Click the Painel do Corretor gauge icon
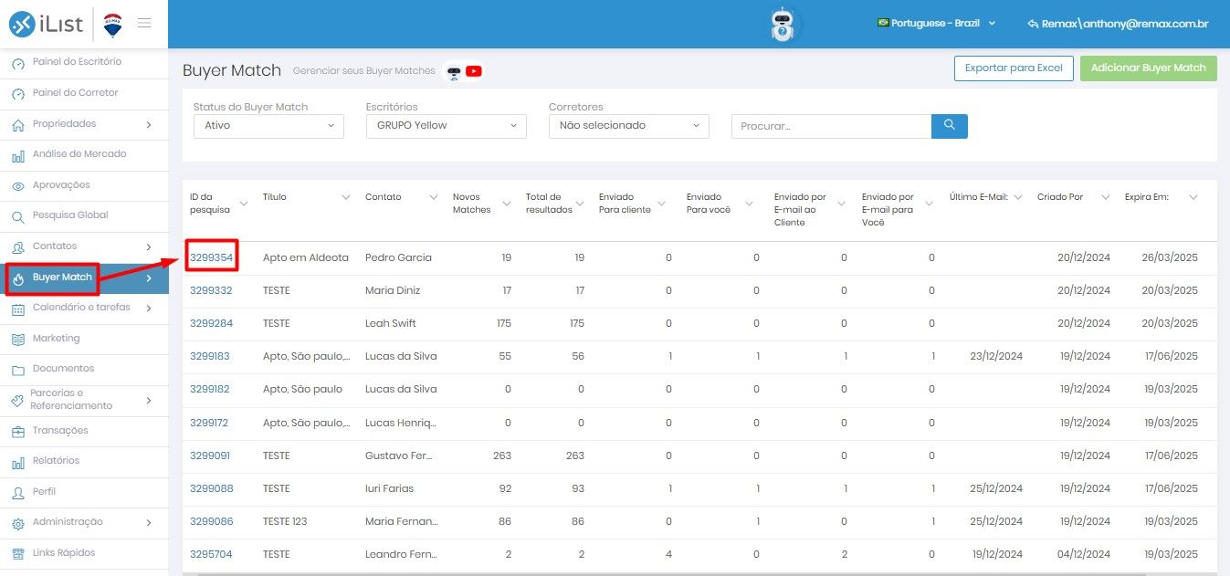 click(18, 94)
